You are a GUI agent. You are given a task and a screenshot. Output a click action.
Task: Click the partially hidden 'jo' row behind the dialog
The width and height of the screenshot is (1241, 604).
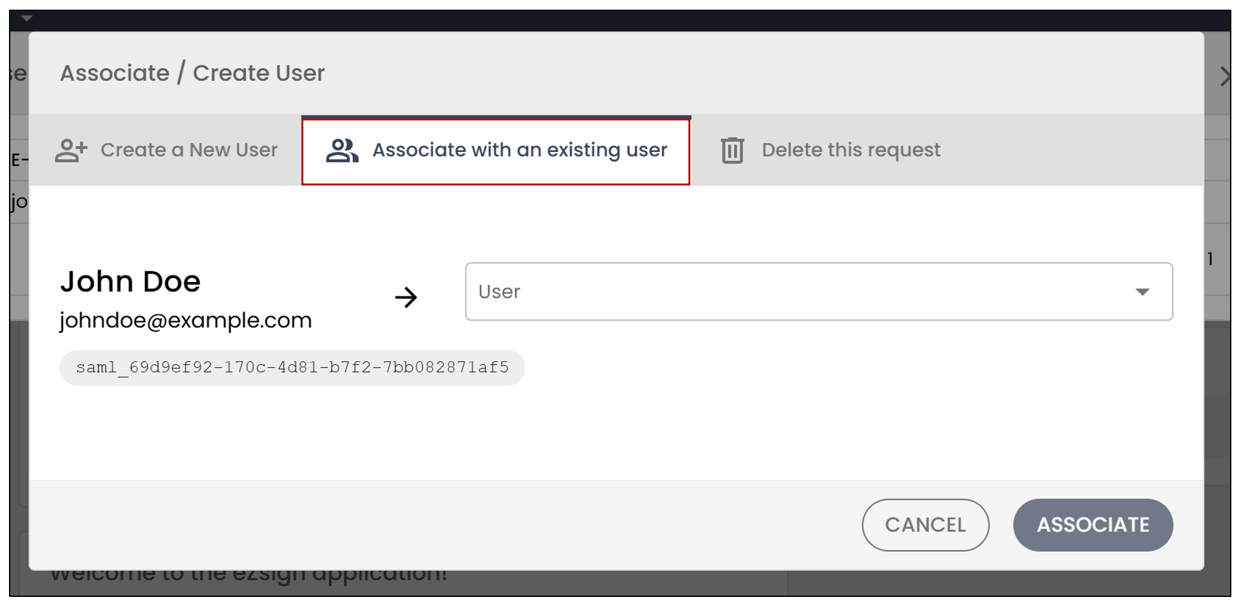click(19, 202)
